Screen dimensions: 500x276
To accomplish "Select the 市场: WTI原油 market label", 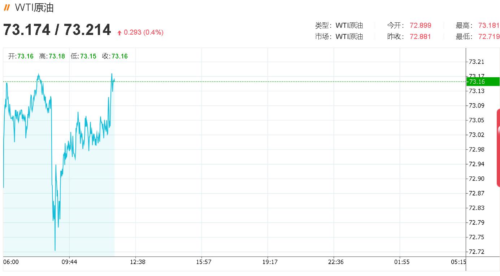I will pyautogui.click(x=339, y=36).
